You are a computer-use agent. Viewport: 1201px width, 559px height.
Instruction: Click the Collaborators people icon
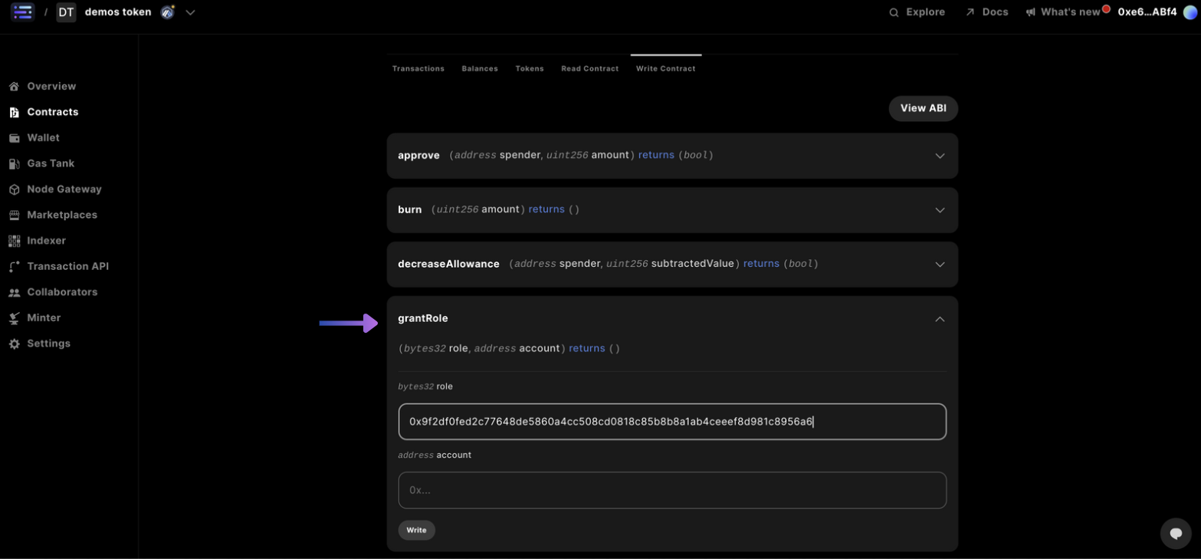pos(14,293)
